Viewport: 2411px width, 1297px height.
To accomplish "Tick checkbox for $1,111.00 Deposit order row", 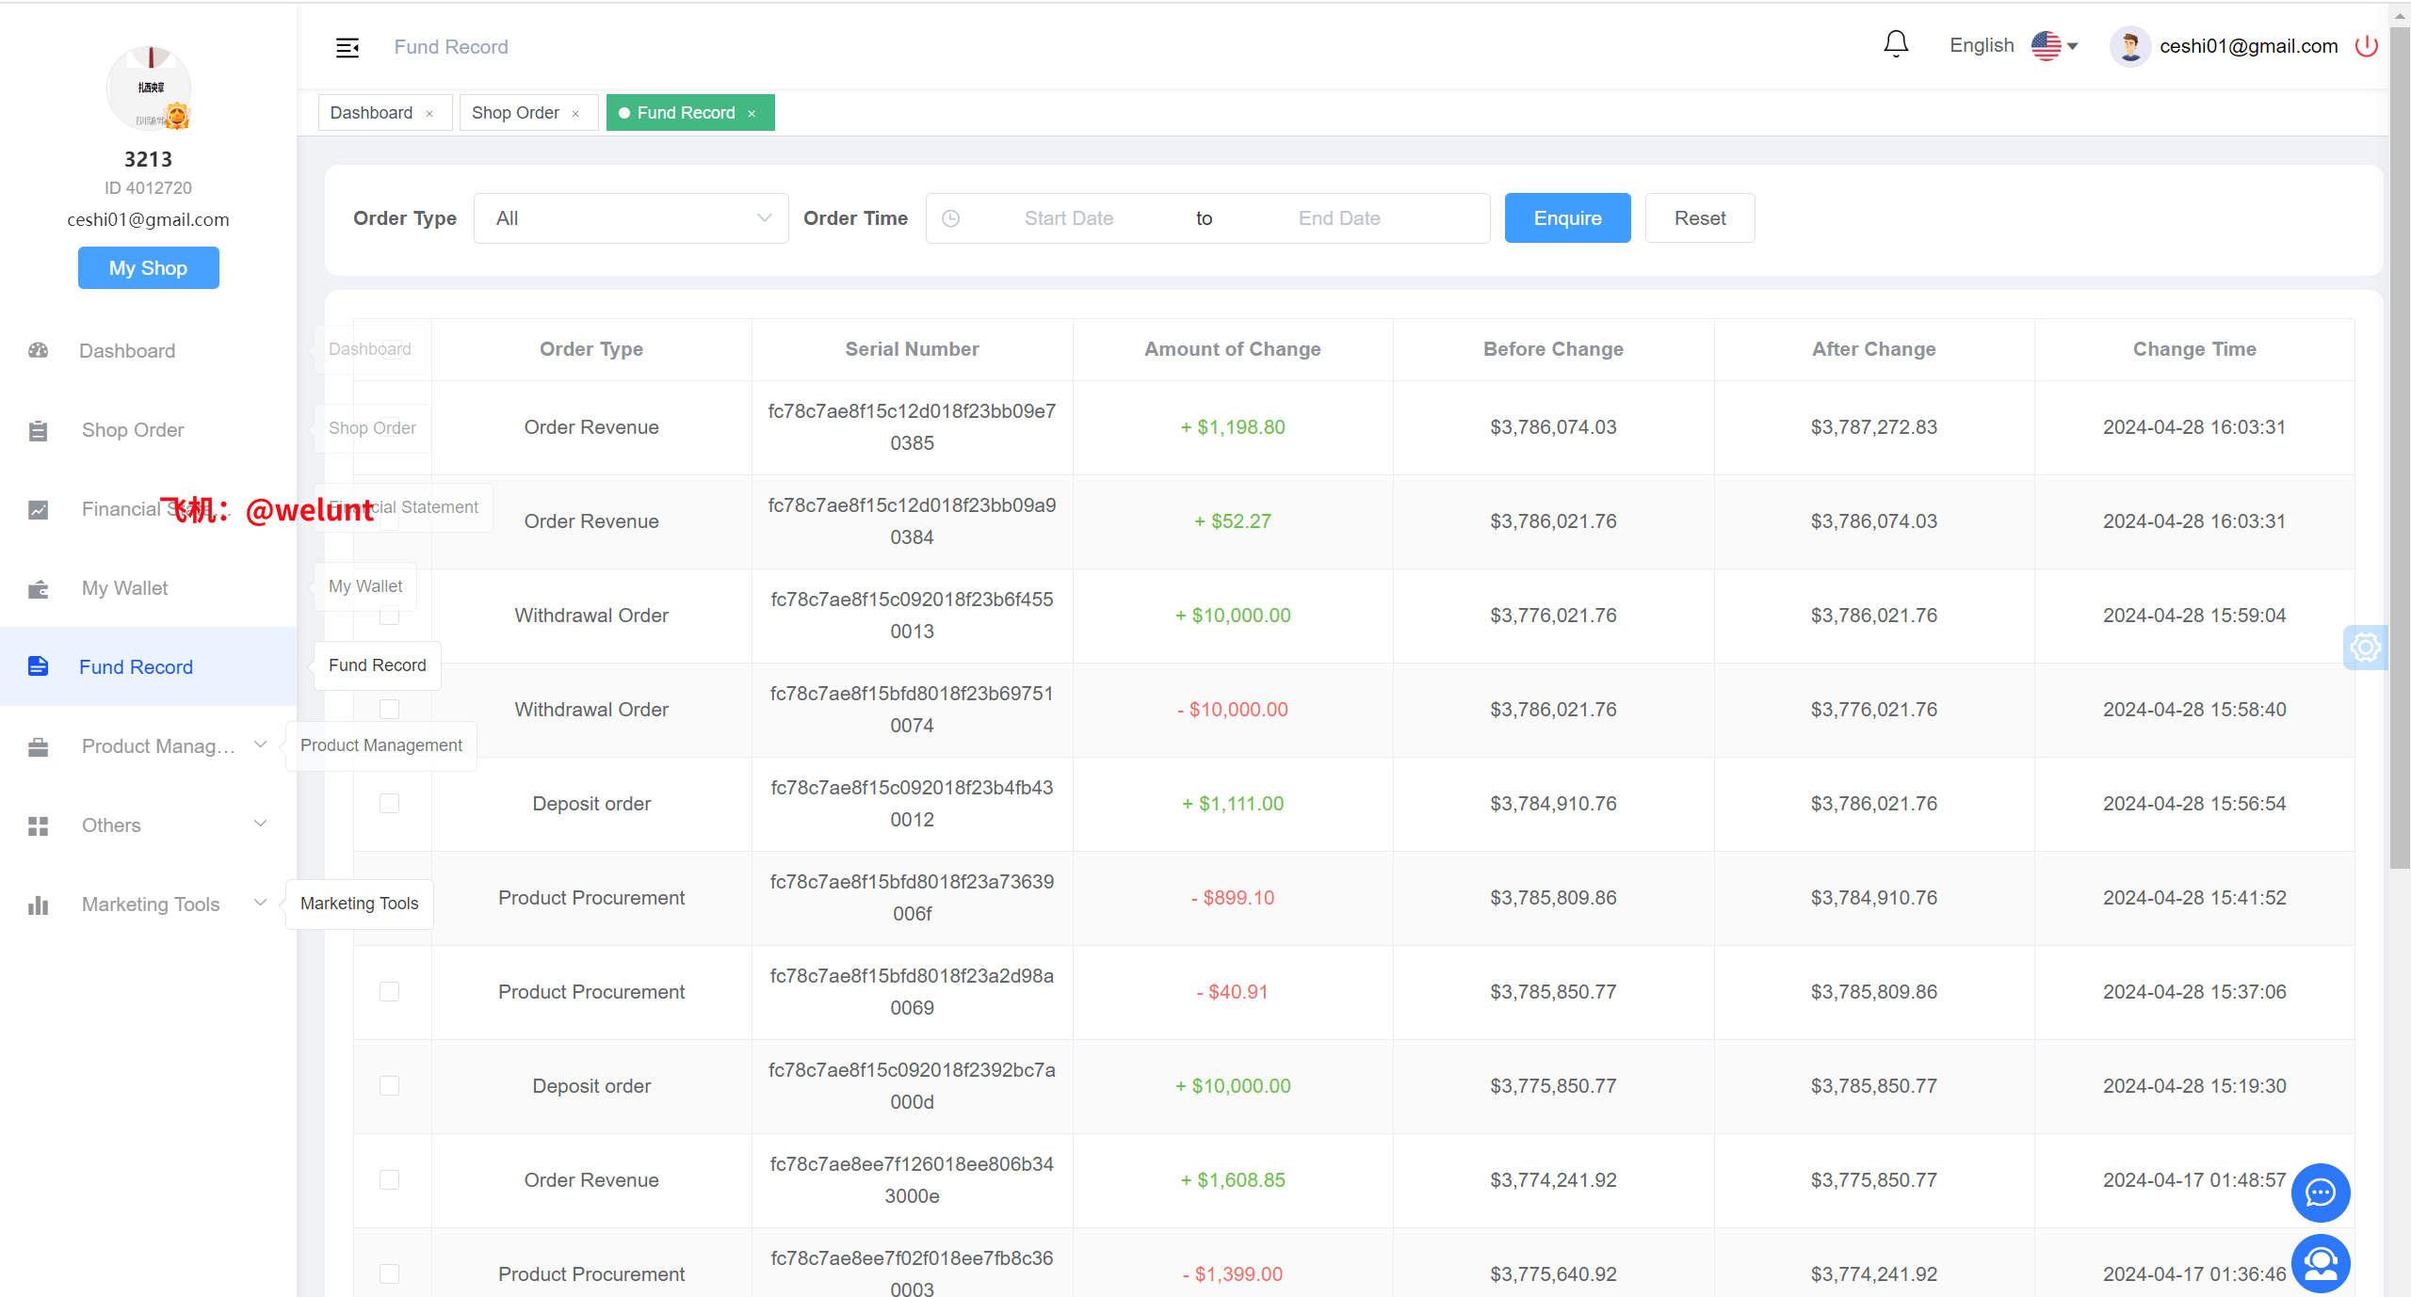I will tap(389, 804).
